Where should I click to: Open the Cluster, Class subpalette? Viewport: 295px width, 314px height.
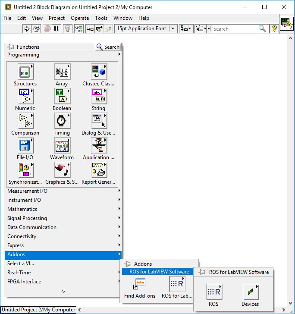(99, 72)
